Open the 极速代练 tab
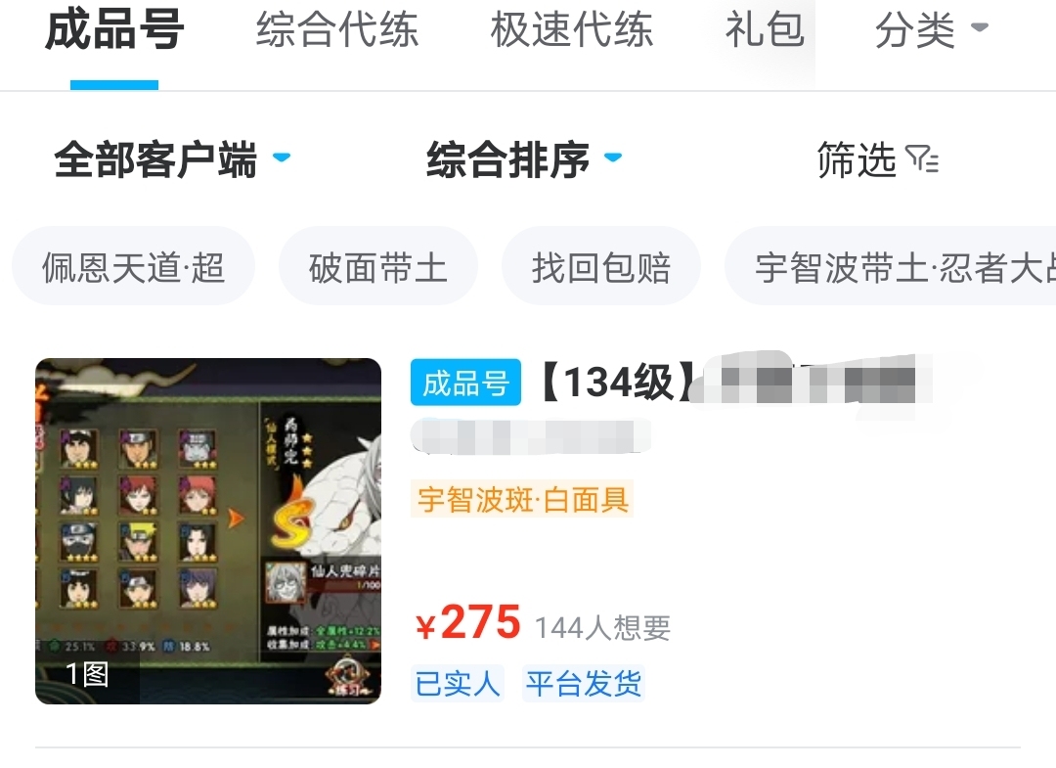This screenshot has width=1056, height=768. [x=572, y=30]
